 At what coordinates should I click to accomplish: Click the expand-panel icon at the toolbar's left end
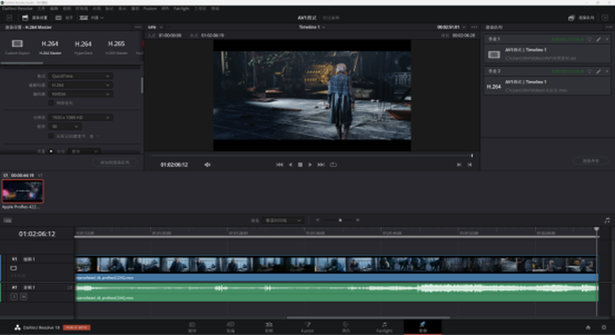9,17
